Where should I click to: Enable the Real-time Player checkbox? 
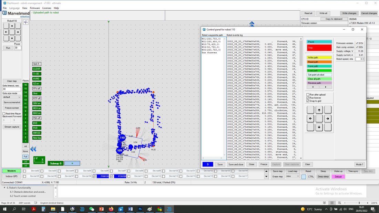point(4,114)
